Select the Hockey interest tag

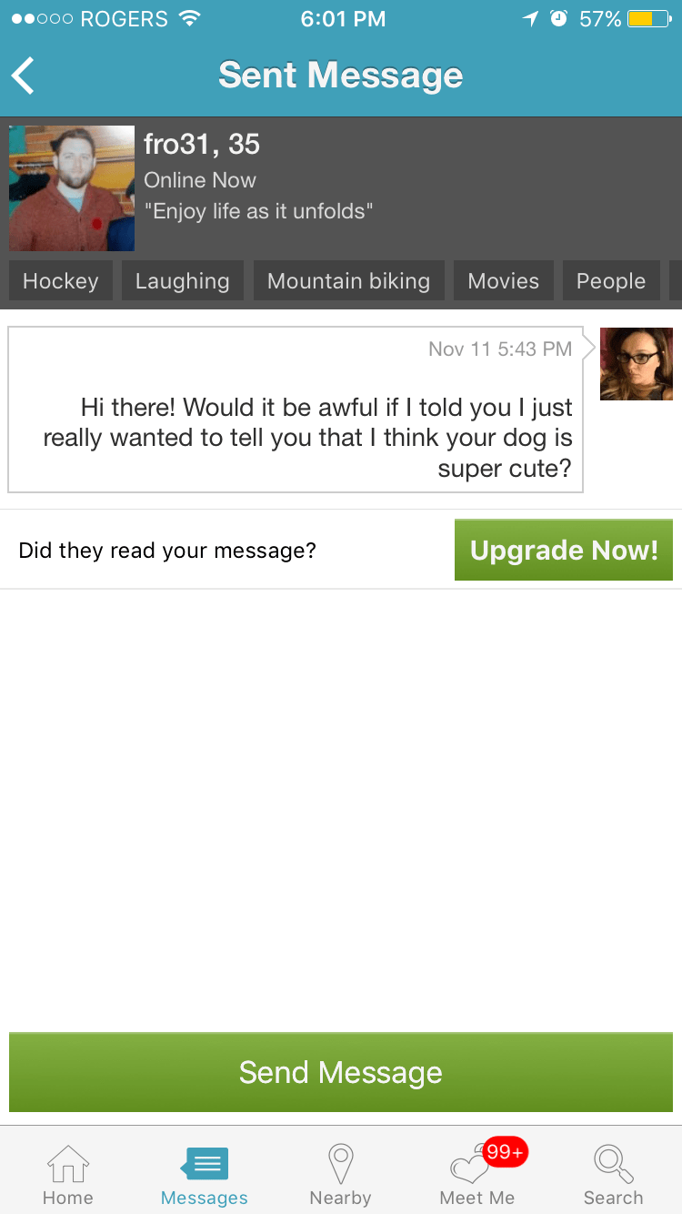point(61,281)
